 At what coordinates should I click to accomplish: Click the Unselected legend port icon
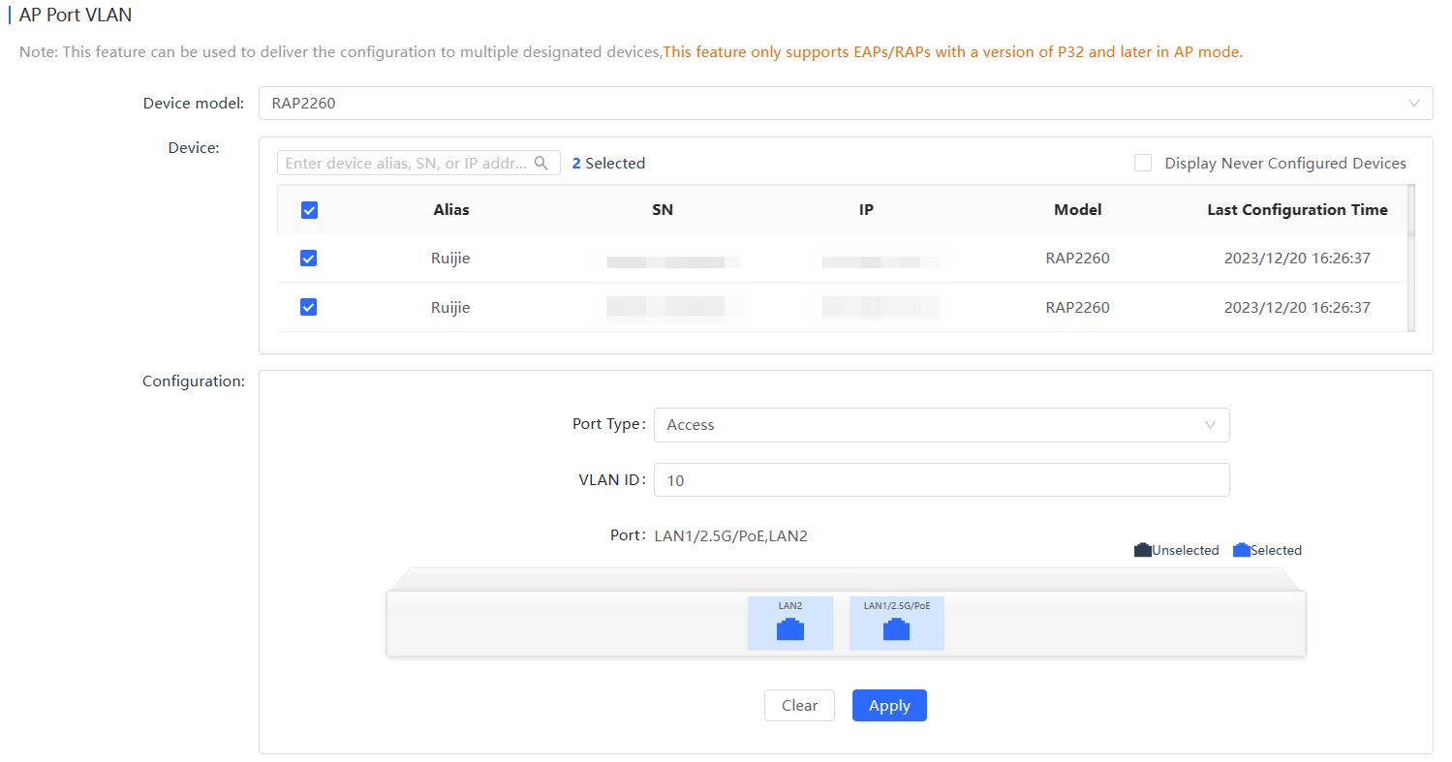point(1143,550)
